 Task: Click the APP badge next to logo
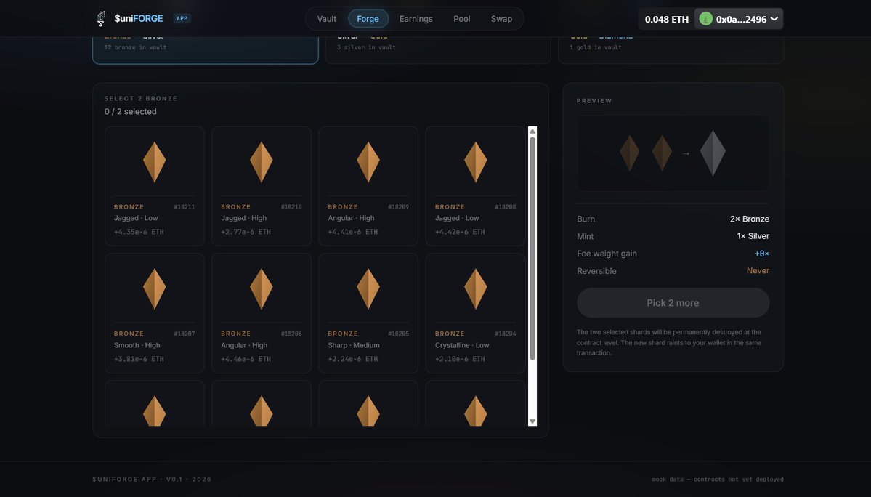click(x=182, y=18)
